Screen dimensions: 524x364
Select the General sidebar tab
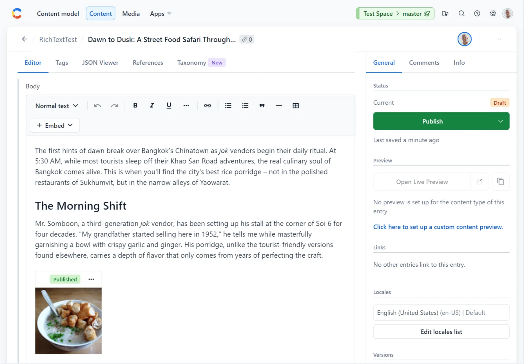click(384, 63)
